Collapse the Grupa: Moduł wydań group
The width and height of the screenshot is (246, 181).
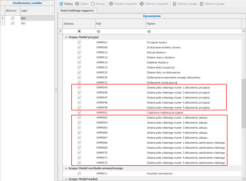pos(66,179)
